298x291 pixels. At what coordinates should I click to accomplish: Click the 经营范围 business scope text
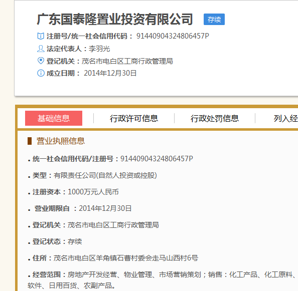[x=163, y=280]
